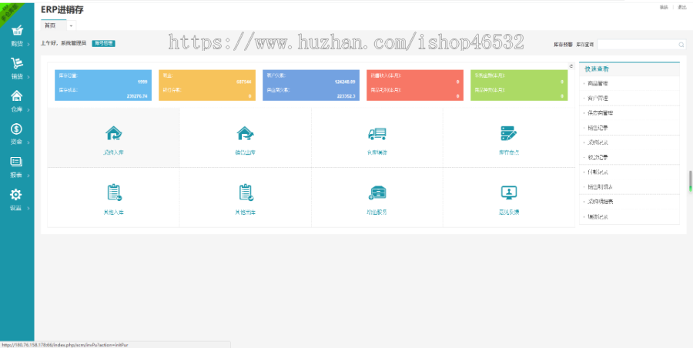This screenshot has height=348, width=693.
Task: Click the 购货入库 purchase inbound icon
Action: click(x=113, y=134)
